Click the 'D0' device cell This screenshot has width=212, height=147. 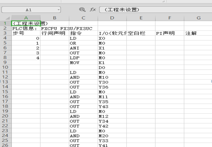click(112, 67)
